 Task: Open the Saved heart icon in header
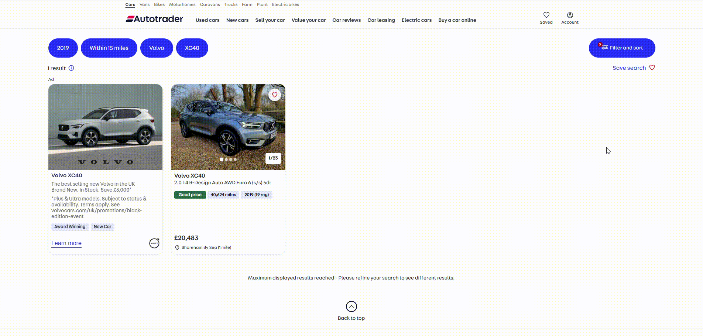[546, 15]
